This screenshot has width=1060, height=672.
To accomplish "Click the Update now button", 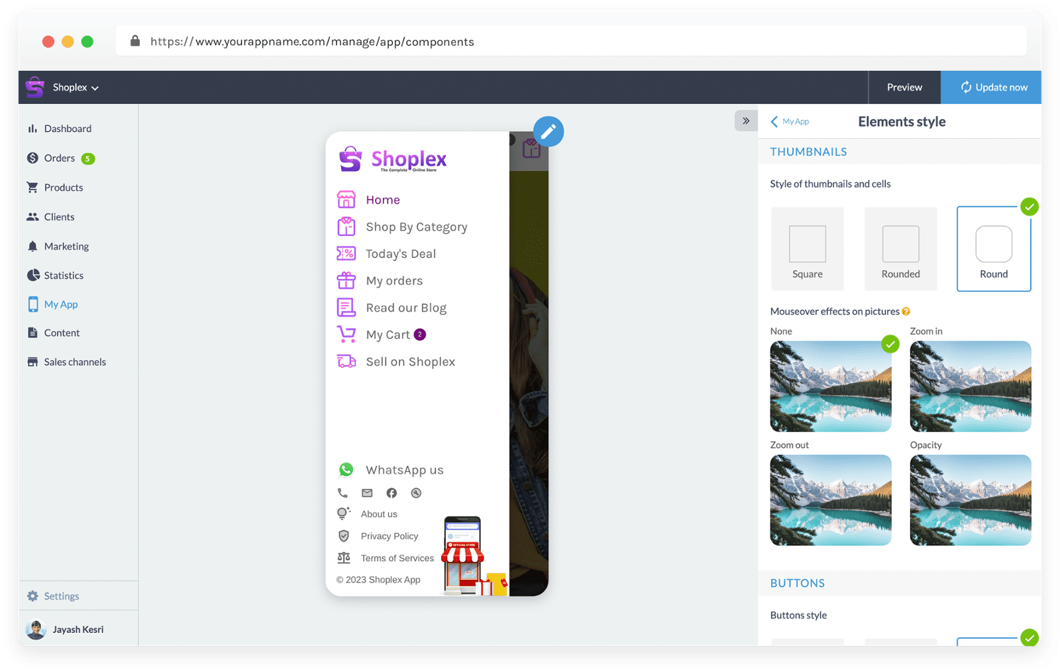I will tap(991, 87).
